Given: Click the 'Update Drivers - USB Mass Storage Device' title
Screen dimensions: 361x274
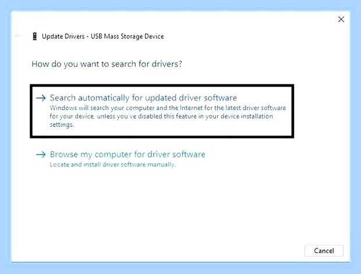Looking at the screenshot, I should point(103,36).
